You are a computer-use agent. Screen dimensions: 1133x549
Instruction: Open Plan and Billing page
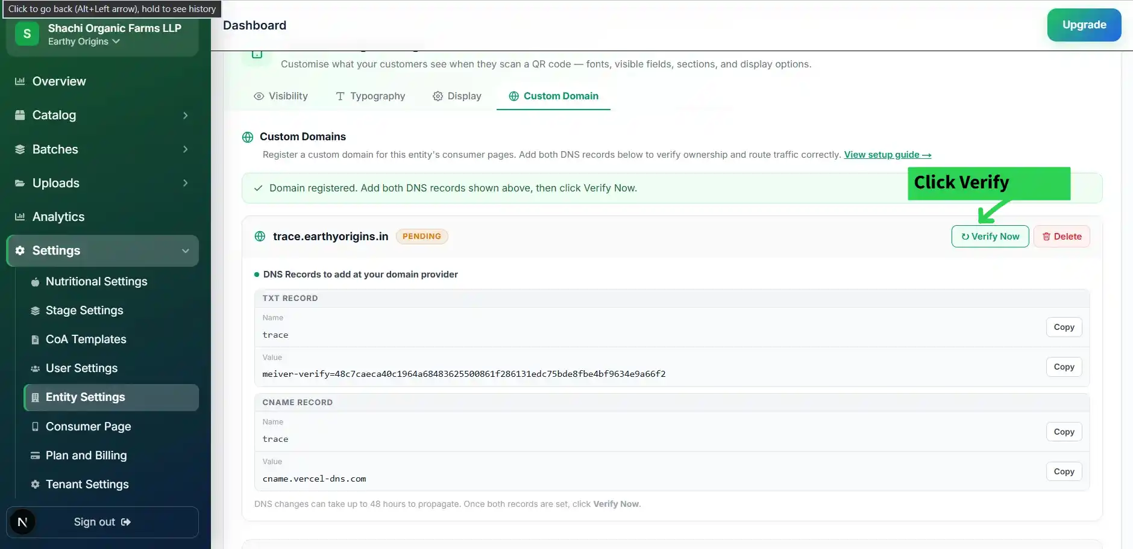[111, 456]
